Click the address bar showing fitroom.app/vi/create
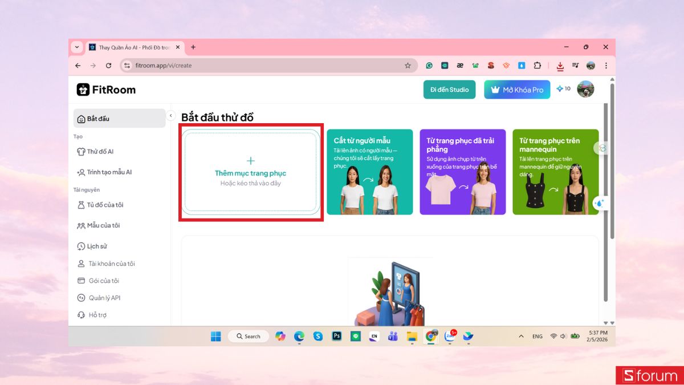Image resolution: width=684 pixels, height=385 pixels. click(268, 66)
